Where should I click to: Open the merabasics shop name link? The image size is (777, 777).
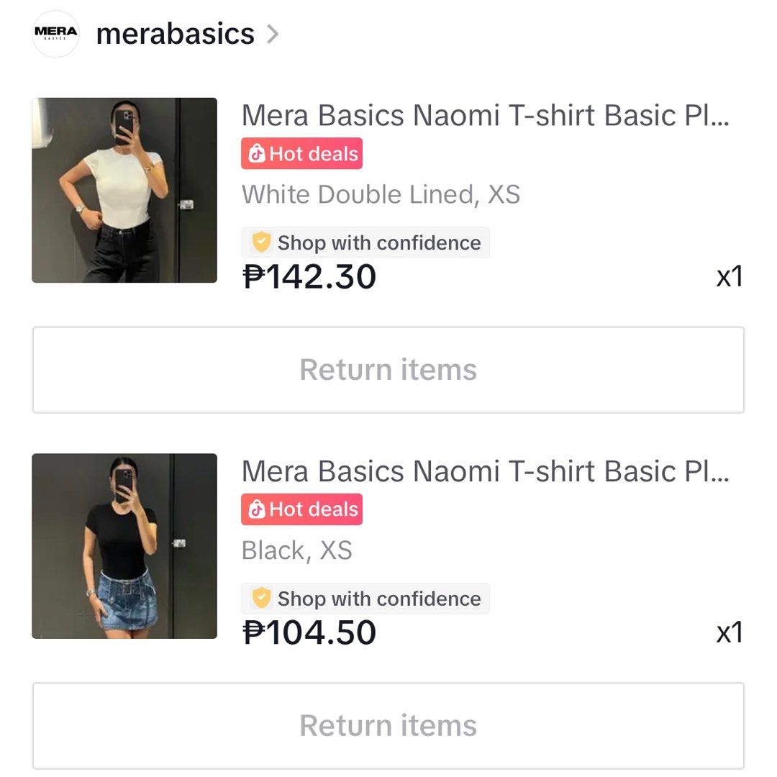pyautogui.click(x=175, y=33)
